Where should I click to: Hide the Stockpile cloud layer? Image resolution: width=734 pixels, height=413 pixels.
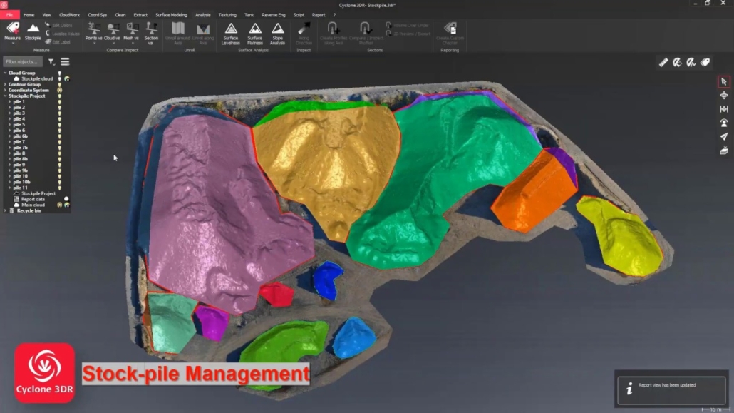[x=59, y=79]
